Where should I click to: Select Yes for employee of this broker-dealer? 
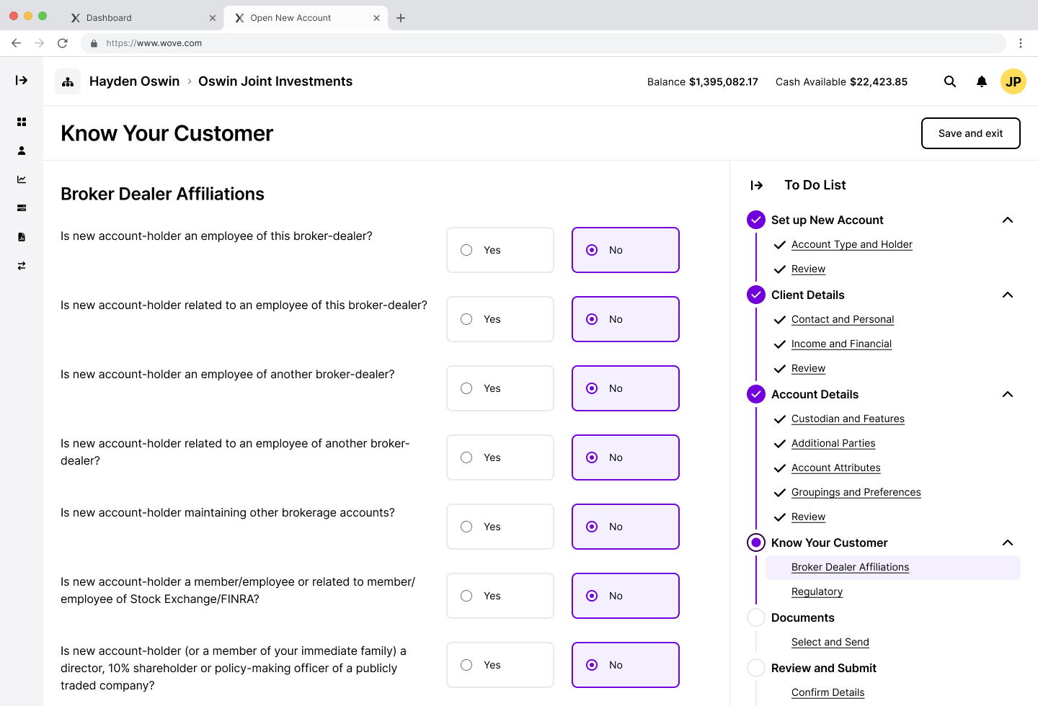tap(500, 250)
